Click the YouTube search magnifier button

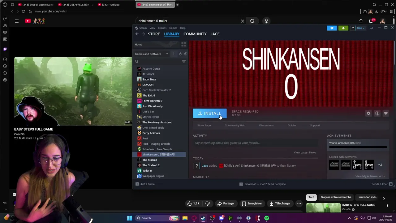252,21
